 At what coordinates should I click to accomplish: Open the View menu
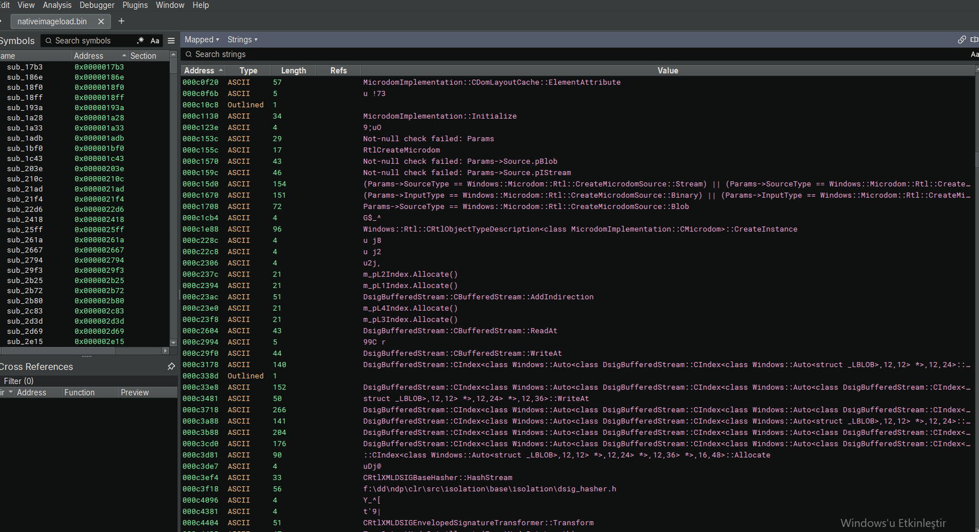coord(26,5)
